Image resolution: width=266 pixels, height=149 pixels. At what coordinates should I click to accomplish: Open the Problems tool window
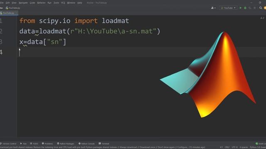47,144
